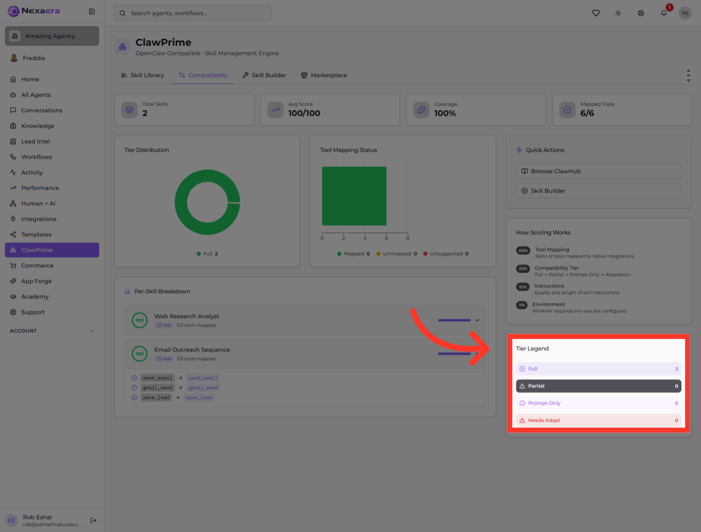Viewport: 701px width, 532px height.
Task: Select Full tier legend row
Action: pyautogui.click(x=598, y=369)
